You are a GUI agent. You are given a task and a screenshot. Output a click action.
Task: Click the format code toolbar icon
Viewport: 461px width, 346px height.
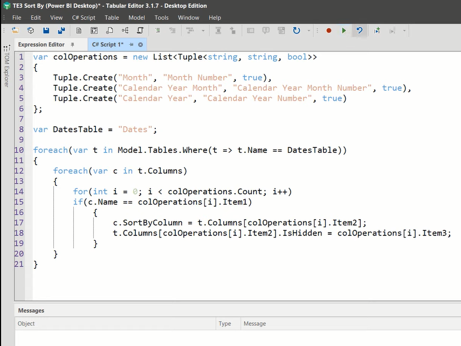coord(190,31)
